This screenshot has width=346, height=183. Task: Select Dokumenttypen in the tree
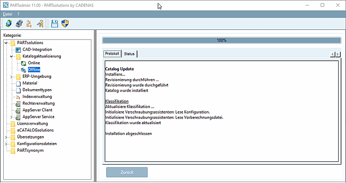pos(37,90)
